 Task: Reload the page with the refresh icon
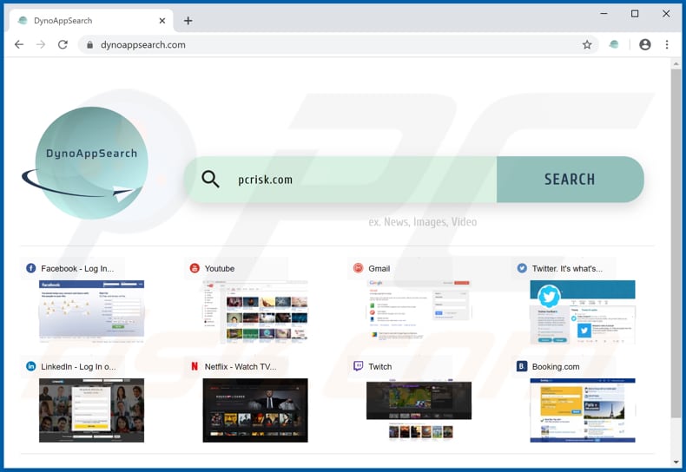63,44
